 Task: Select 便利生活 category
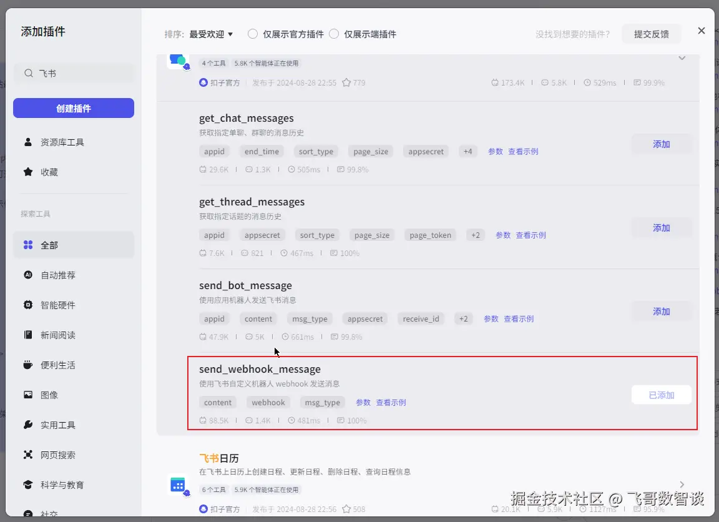pos(74,365)
